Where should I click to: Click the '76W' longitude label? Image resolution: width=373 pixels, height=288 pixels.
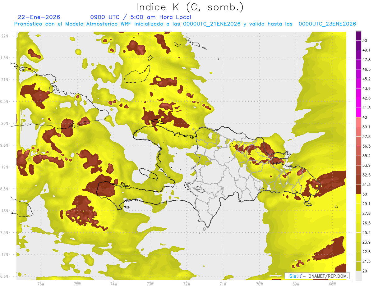[41, 284]
